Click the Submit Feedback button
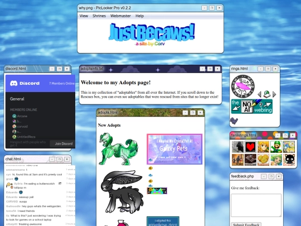Screen dimensions: 301x226 [246, 224]
